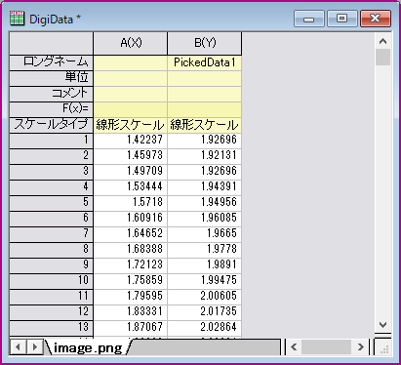Click the F(x)= cell of column A
401x365 pixels.
tap(131, 109)
